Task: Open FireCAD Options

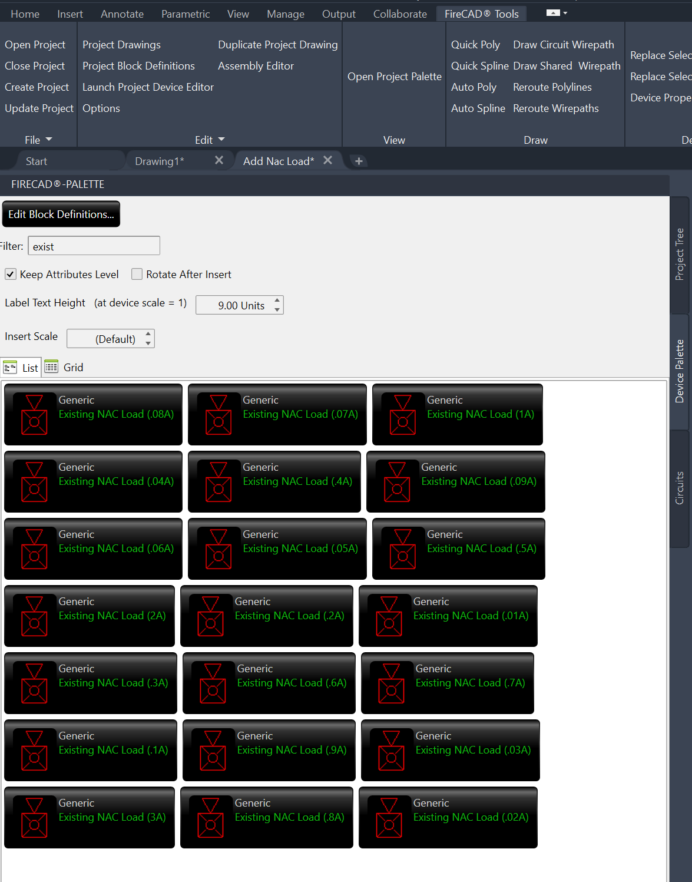Action: (101, 108)
